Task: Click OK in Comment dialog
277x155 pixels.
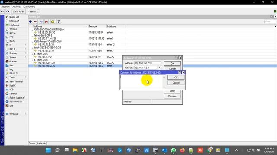Action: pos(176,77)
